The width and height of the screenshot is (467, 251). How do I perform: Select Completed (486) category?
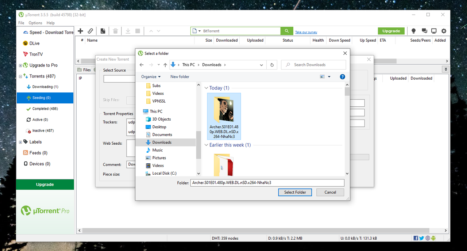45,109
